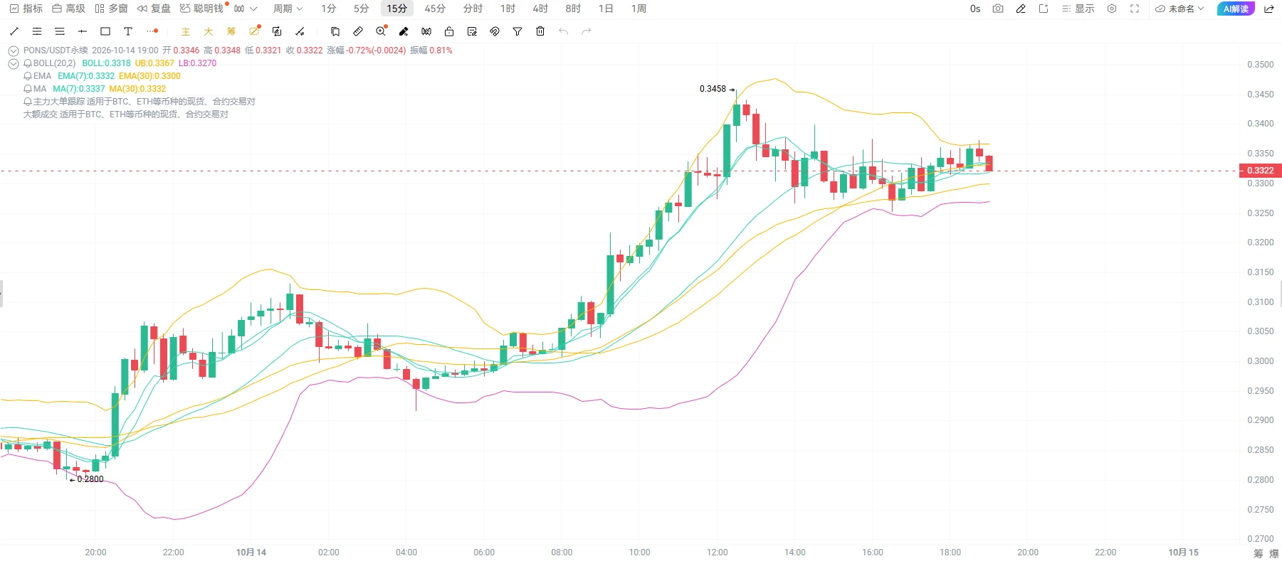Viewport: 1282px width, 561px height.
Task: Expand more drawing tools with dots icon
Action: point(152,31)
